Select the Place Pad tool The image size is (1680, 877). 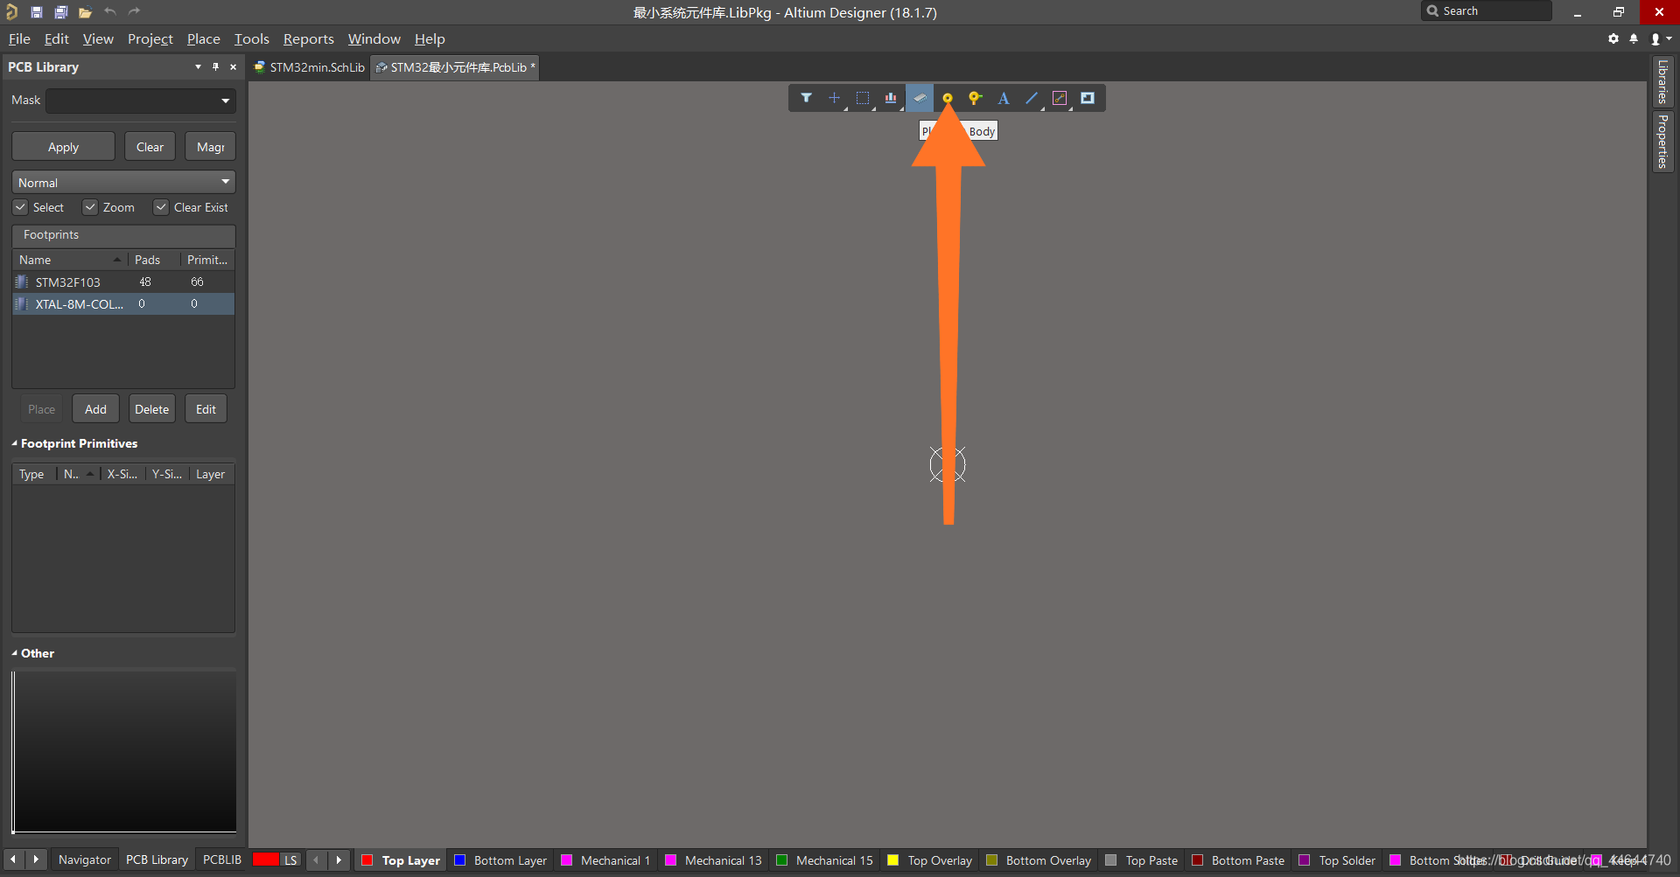pos(947,98)
